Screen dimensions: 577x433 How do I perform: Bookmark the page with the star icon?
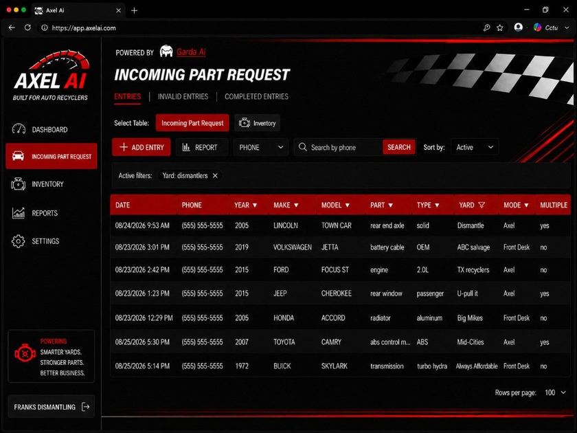[x=500, y=27]
